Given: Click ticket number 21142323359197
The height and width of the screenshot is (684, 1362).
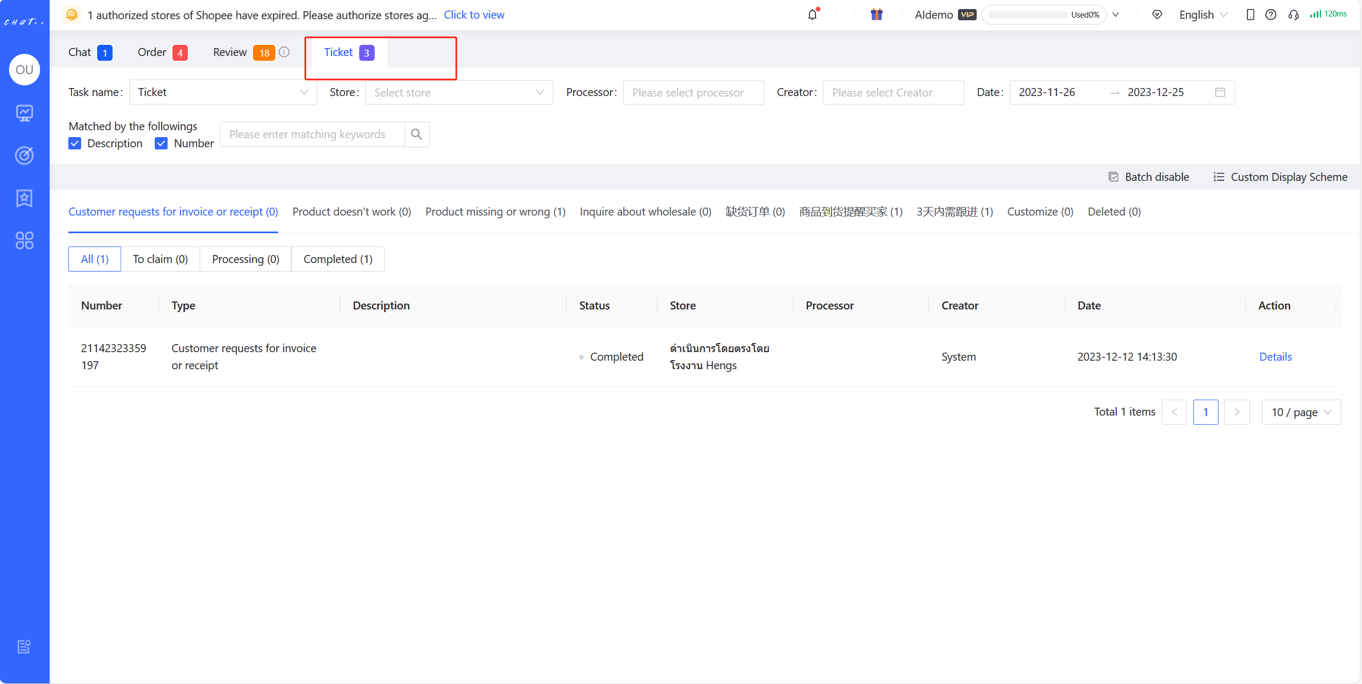Looking at the screenshot, I should tap(114, 356).
